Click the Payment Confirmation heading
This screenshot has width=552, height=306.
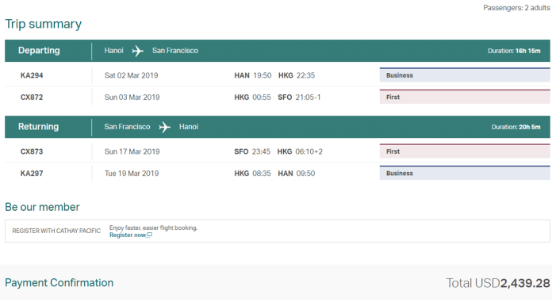pyautogui.click(x=59, y=283)
